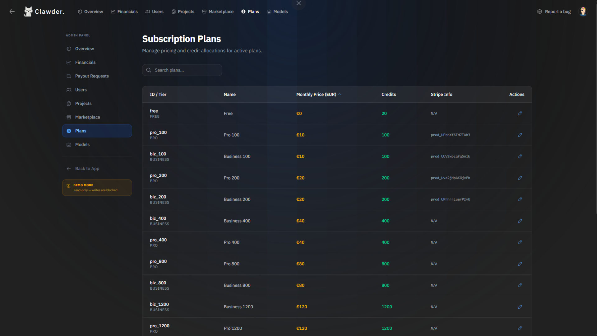
Task: Click pencil icon on biz_200 row
Action: 520,199
